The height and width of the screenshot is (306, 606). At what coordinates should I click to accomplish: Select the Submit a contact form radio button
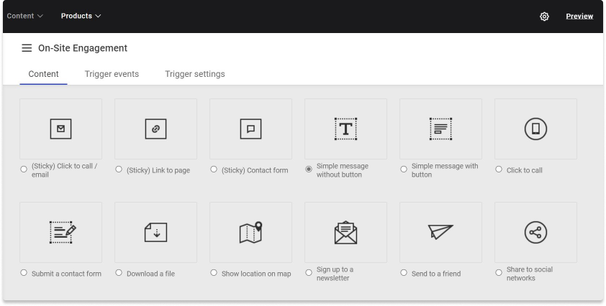(x=24, y=272)
